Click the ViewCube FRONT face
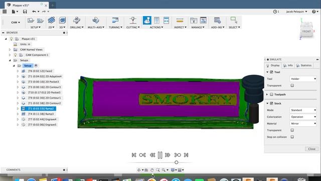321x181 pixels. pos(306,31)
